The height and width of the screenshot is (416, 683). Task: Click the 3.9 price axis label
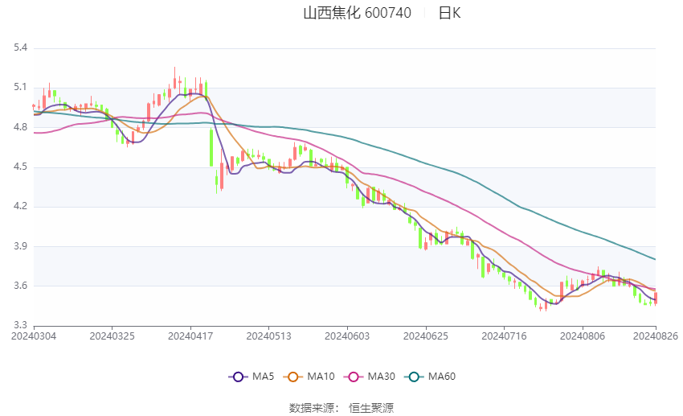pos(20,246)
